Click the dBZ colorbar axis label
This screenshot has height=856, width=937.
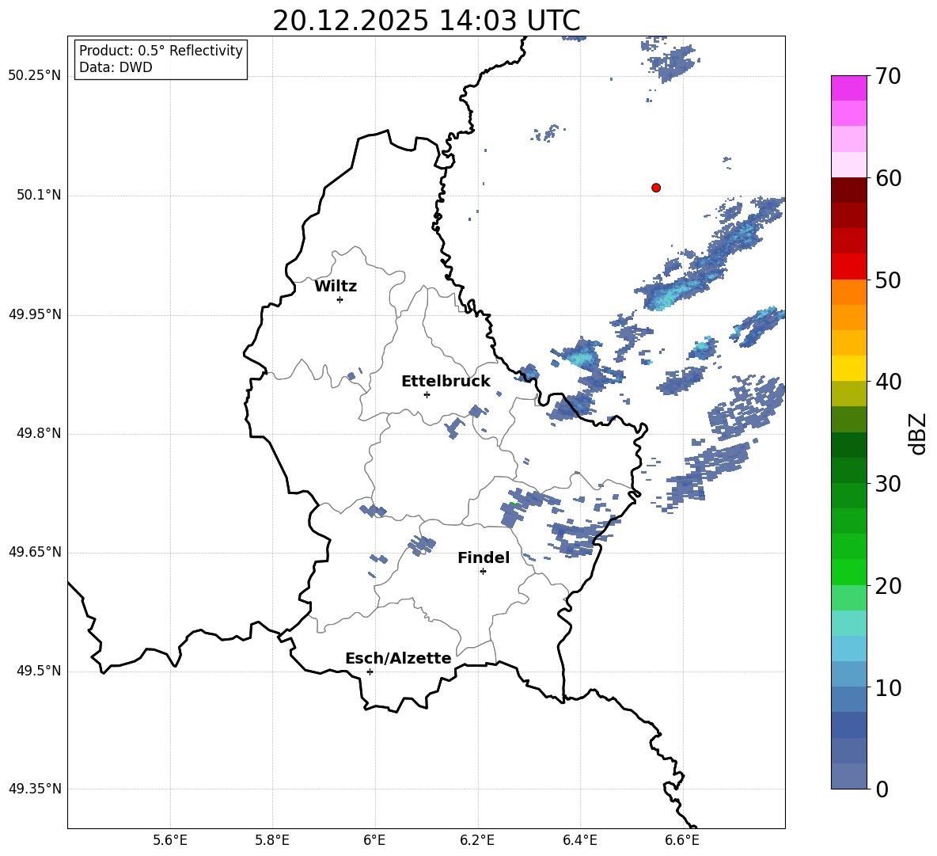(x=918, y=433)
